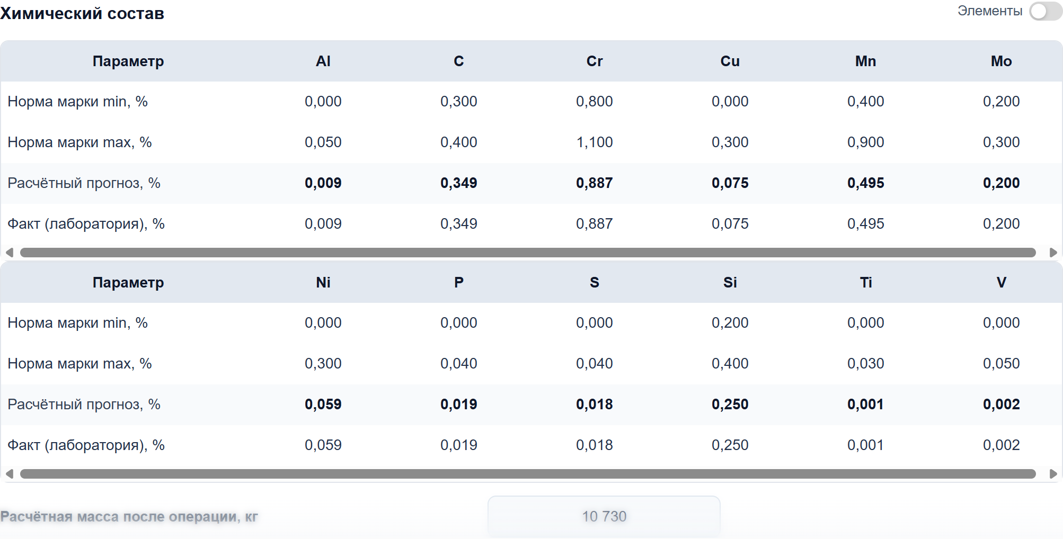Click the calculated mass field showing 10 730

[604, 516]
